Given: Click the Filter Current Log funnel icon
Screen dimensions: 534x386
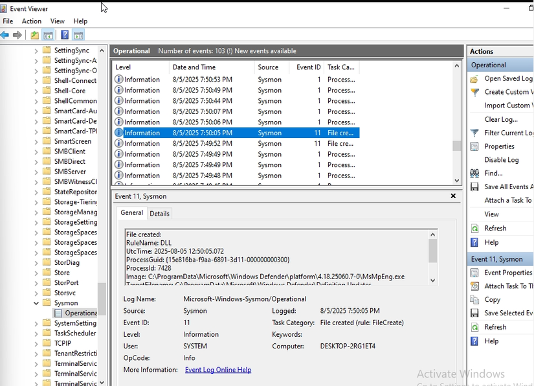Looking at the screenshot, I should tap(474, 133).
